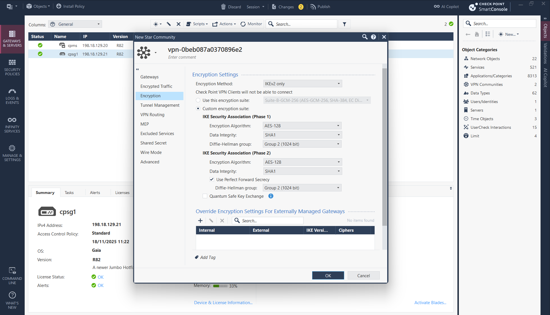This screenshot has height=315, width=550.
Task: Open the Command Line tool
Action: coord(12,276)
